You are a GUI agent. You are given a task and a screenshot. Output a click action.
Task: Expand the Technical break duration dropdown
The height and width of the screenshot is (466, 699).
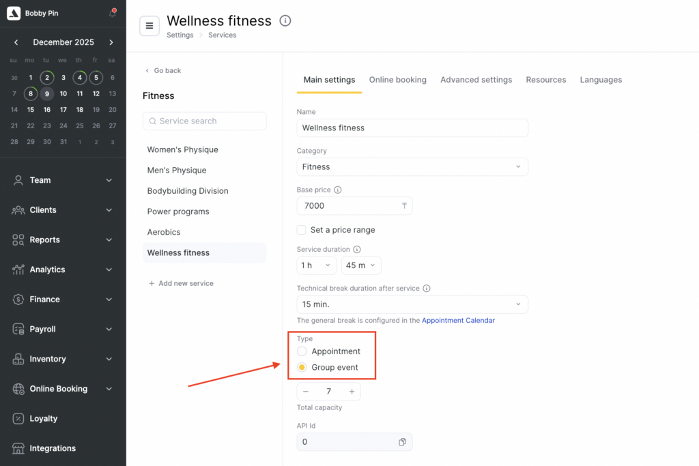[412, 304]
